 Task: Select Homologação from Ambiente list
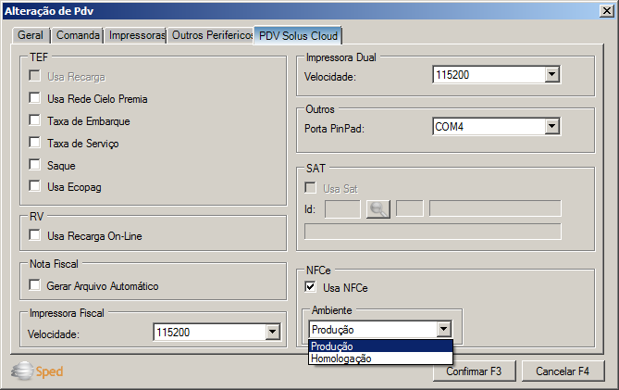341,359
